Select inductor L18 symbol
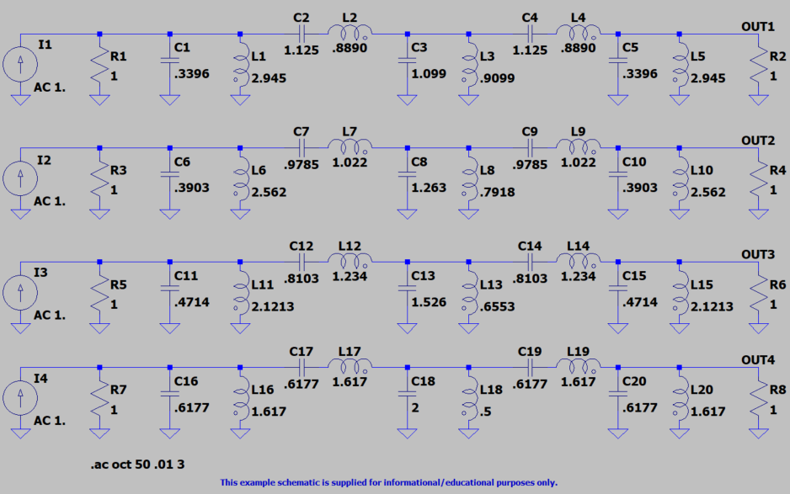The image size is (790, 494). pyautogui.click(x=468, y=398)
